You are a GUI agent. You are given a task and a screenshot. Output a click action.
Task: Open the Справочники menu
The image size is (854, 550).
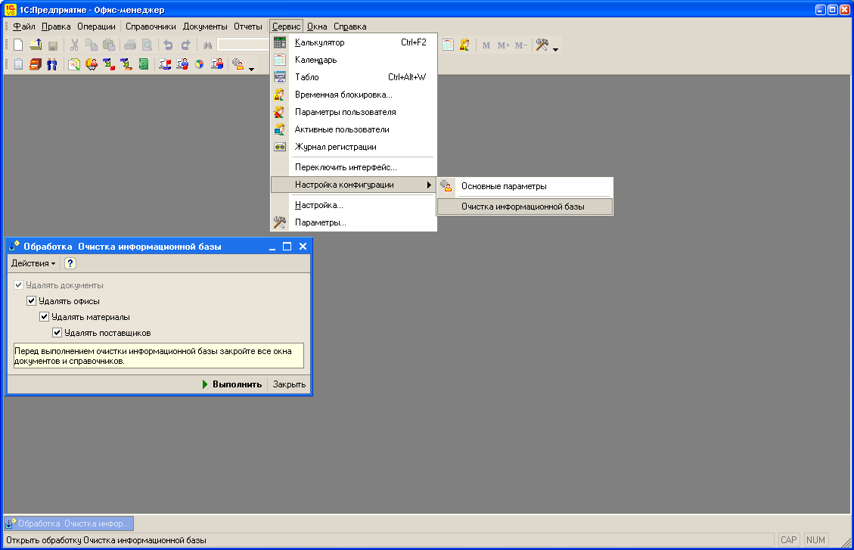(x=151, y=26)
